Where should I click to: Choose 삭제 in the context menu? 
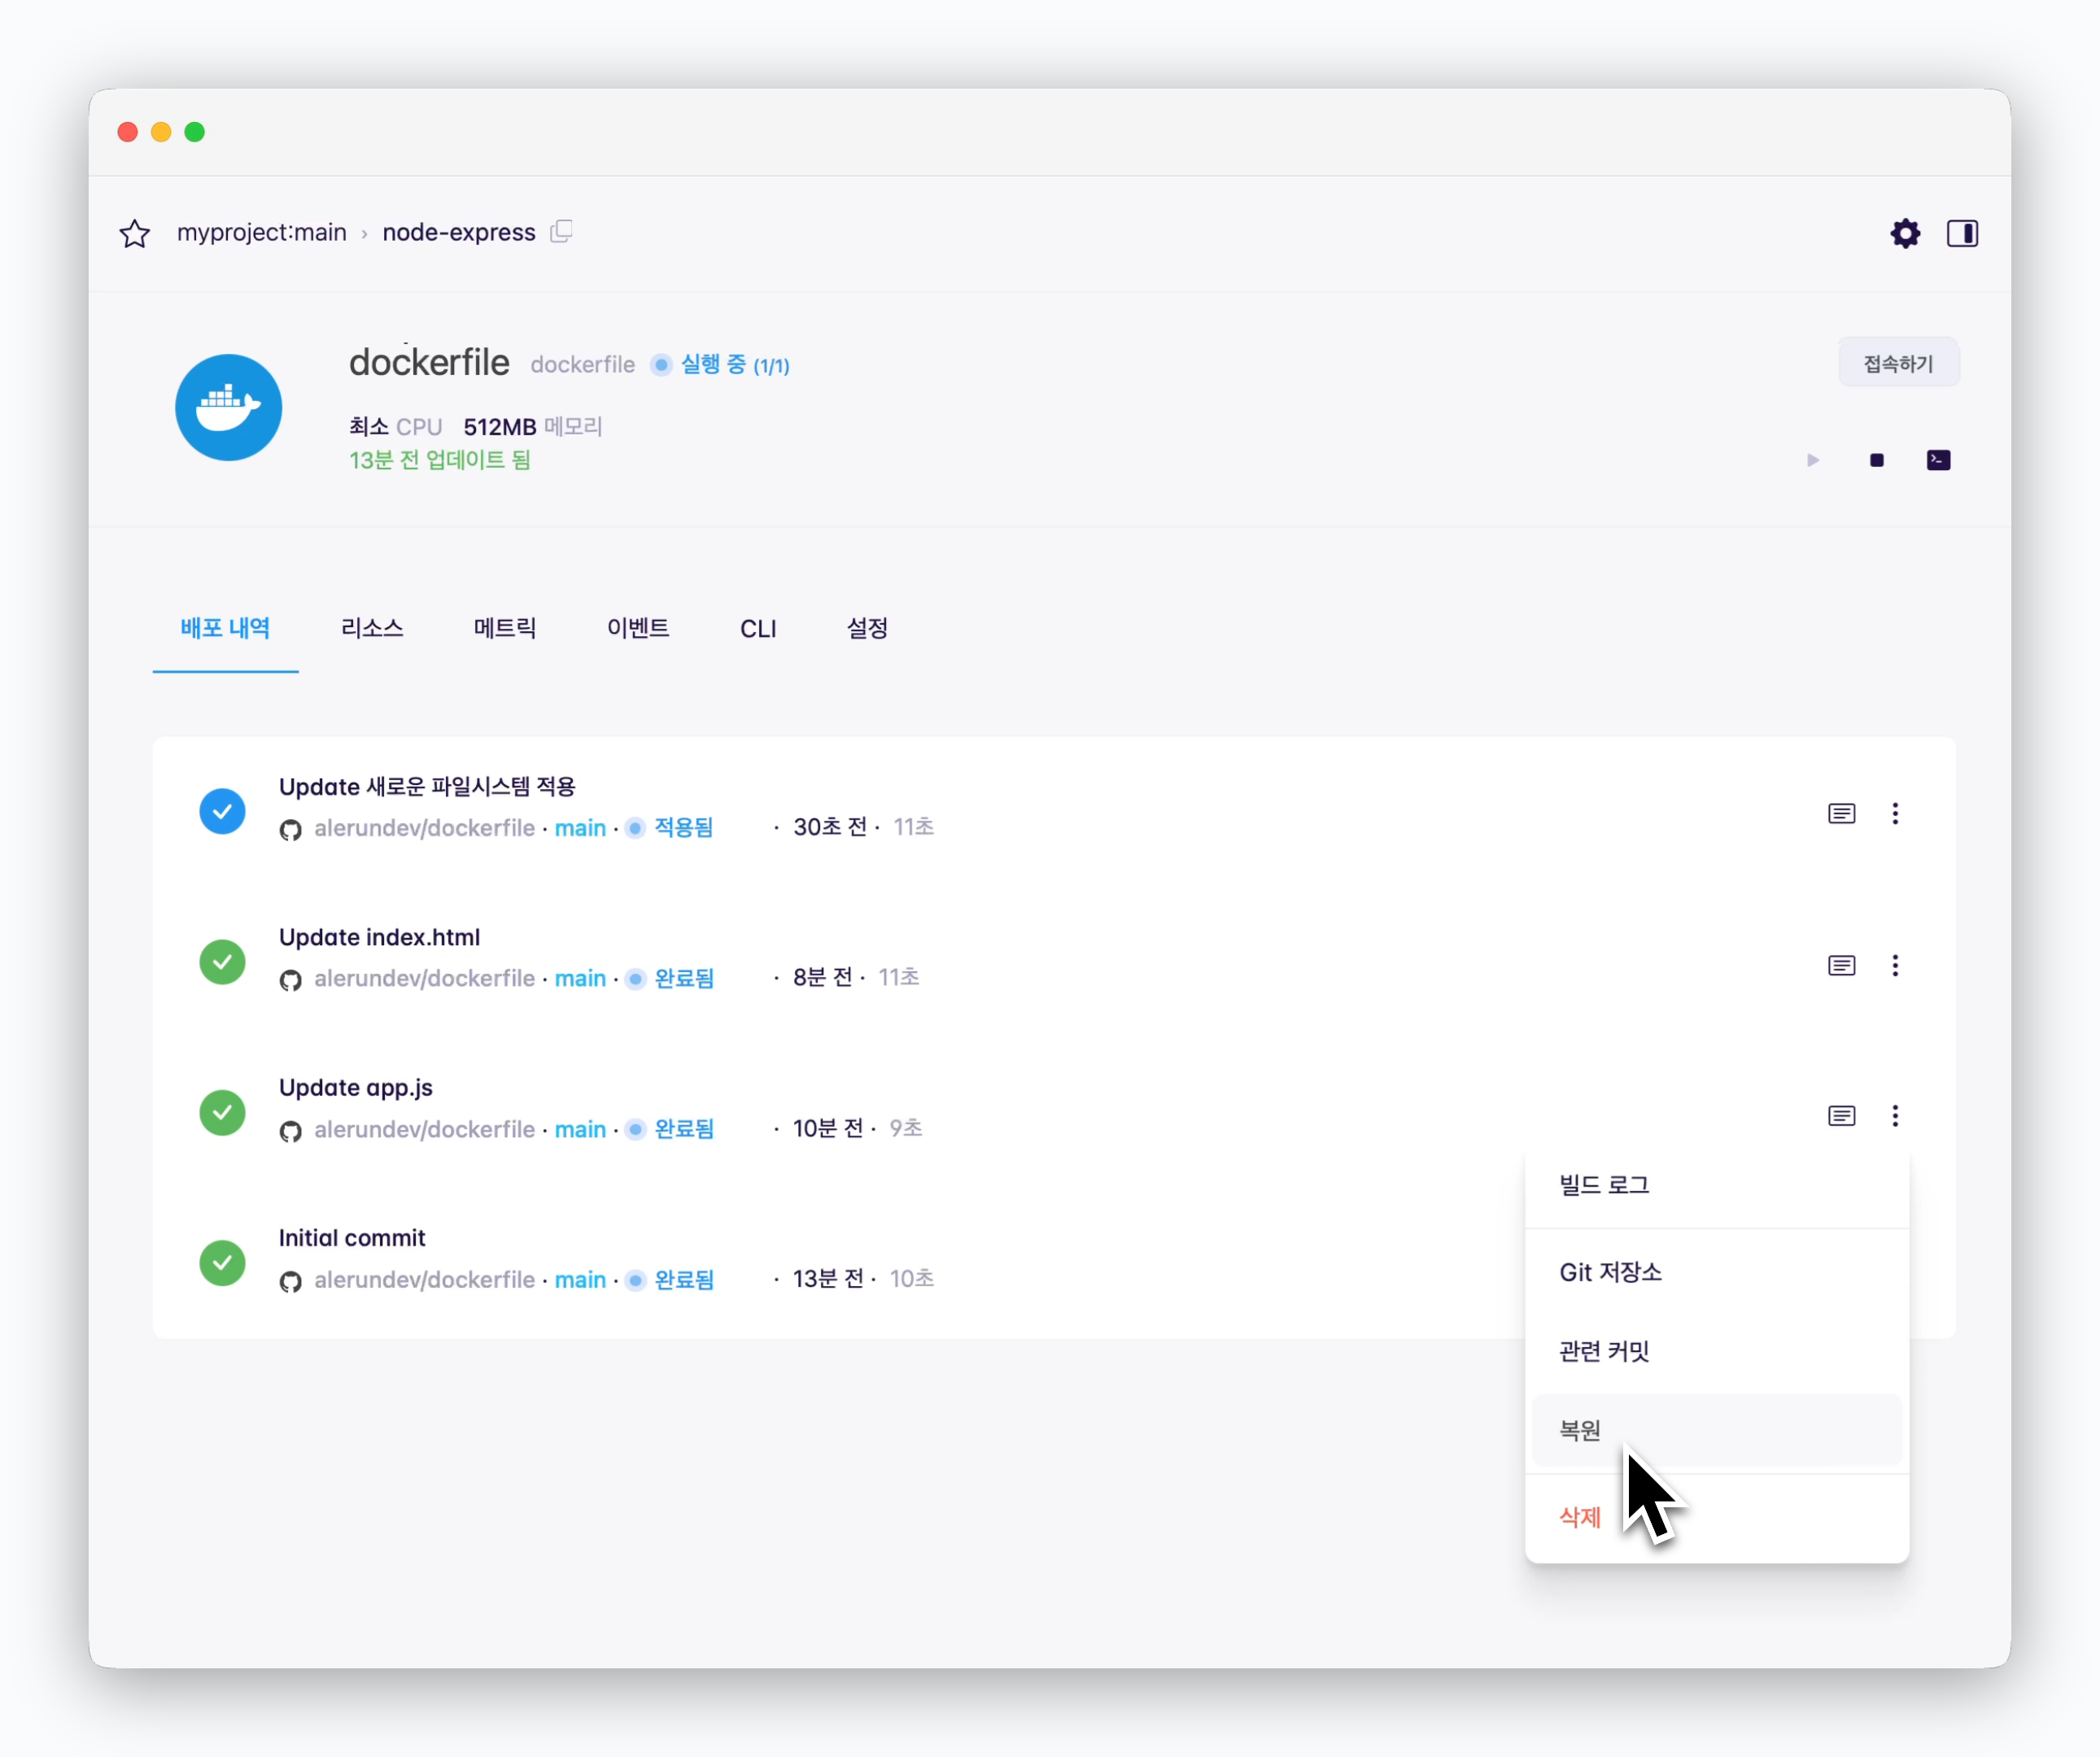pyautogui.click(x=1716, y=1517)
